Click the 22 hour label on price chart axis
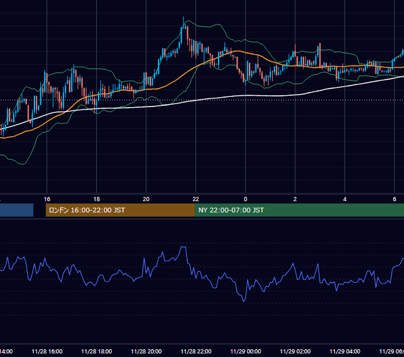Image resolution: width=404 pixels, height=357 pixels. click(x=196, y=199)
